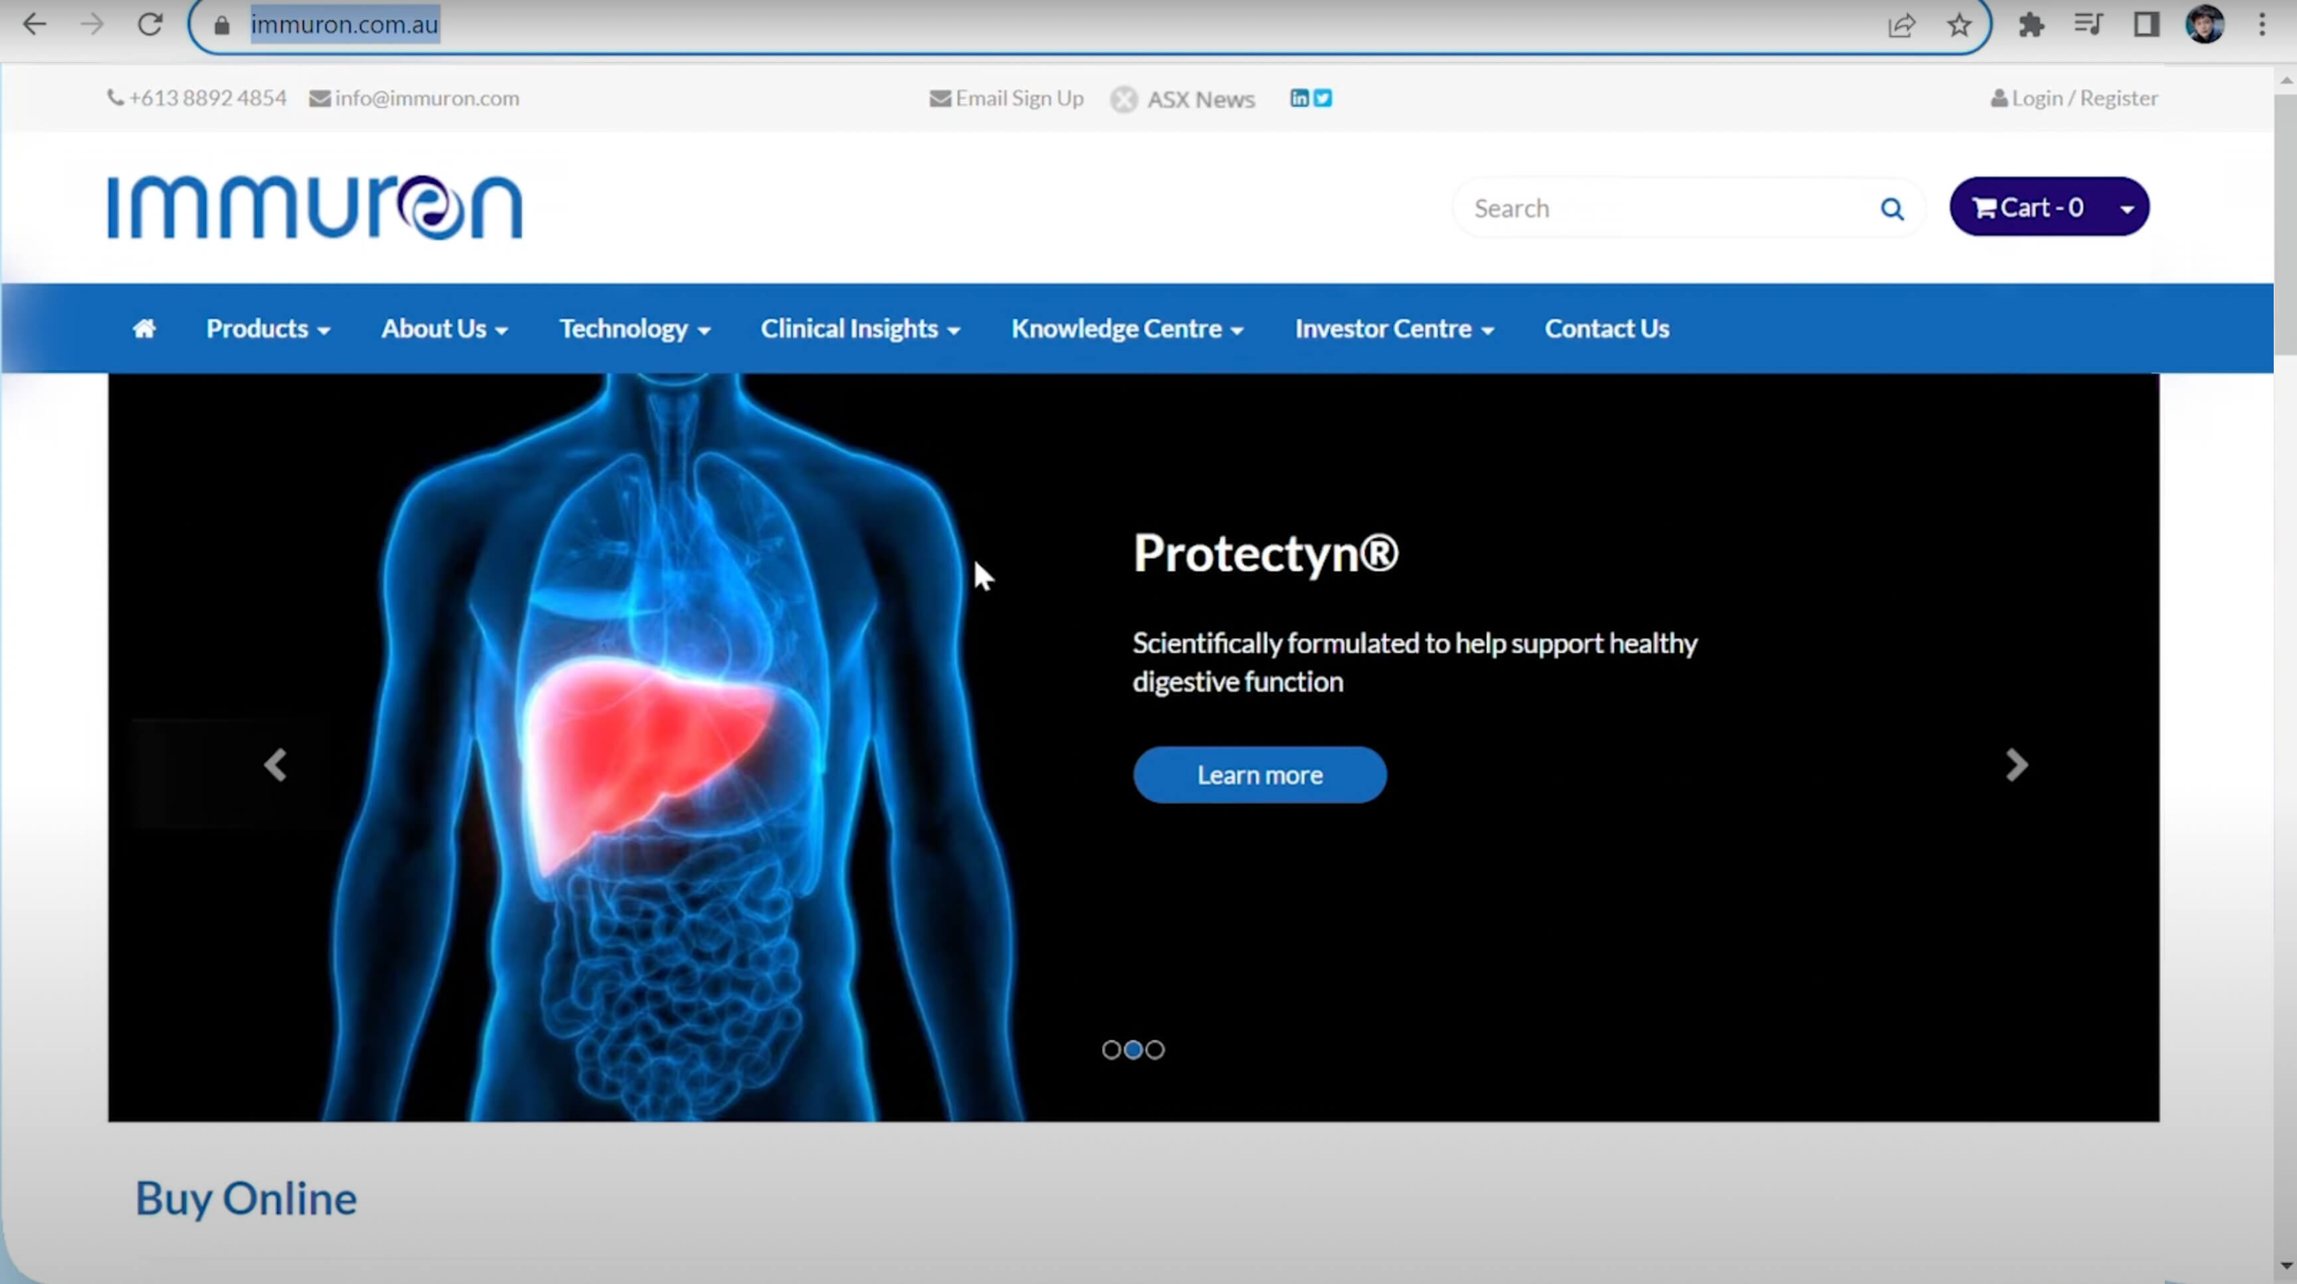Click the search magnifier icon
The image size is (2297, 1284).
tap(1892, 209)
